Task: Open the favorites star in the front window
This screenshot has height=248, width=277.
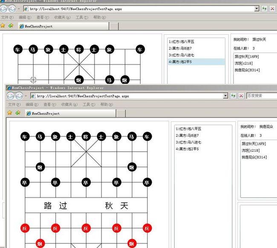Action: coord(10,112)
